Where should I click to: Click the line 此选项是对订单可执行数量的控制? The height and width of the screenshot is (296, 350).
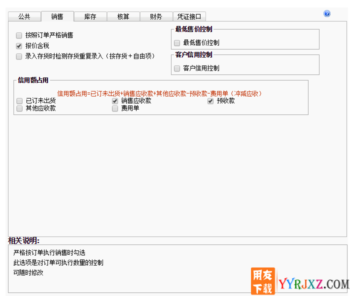coord(58,262)
